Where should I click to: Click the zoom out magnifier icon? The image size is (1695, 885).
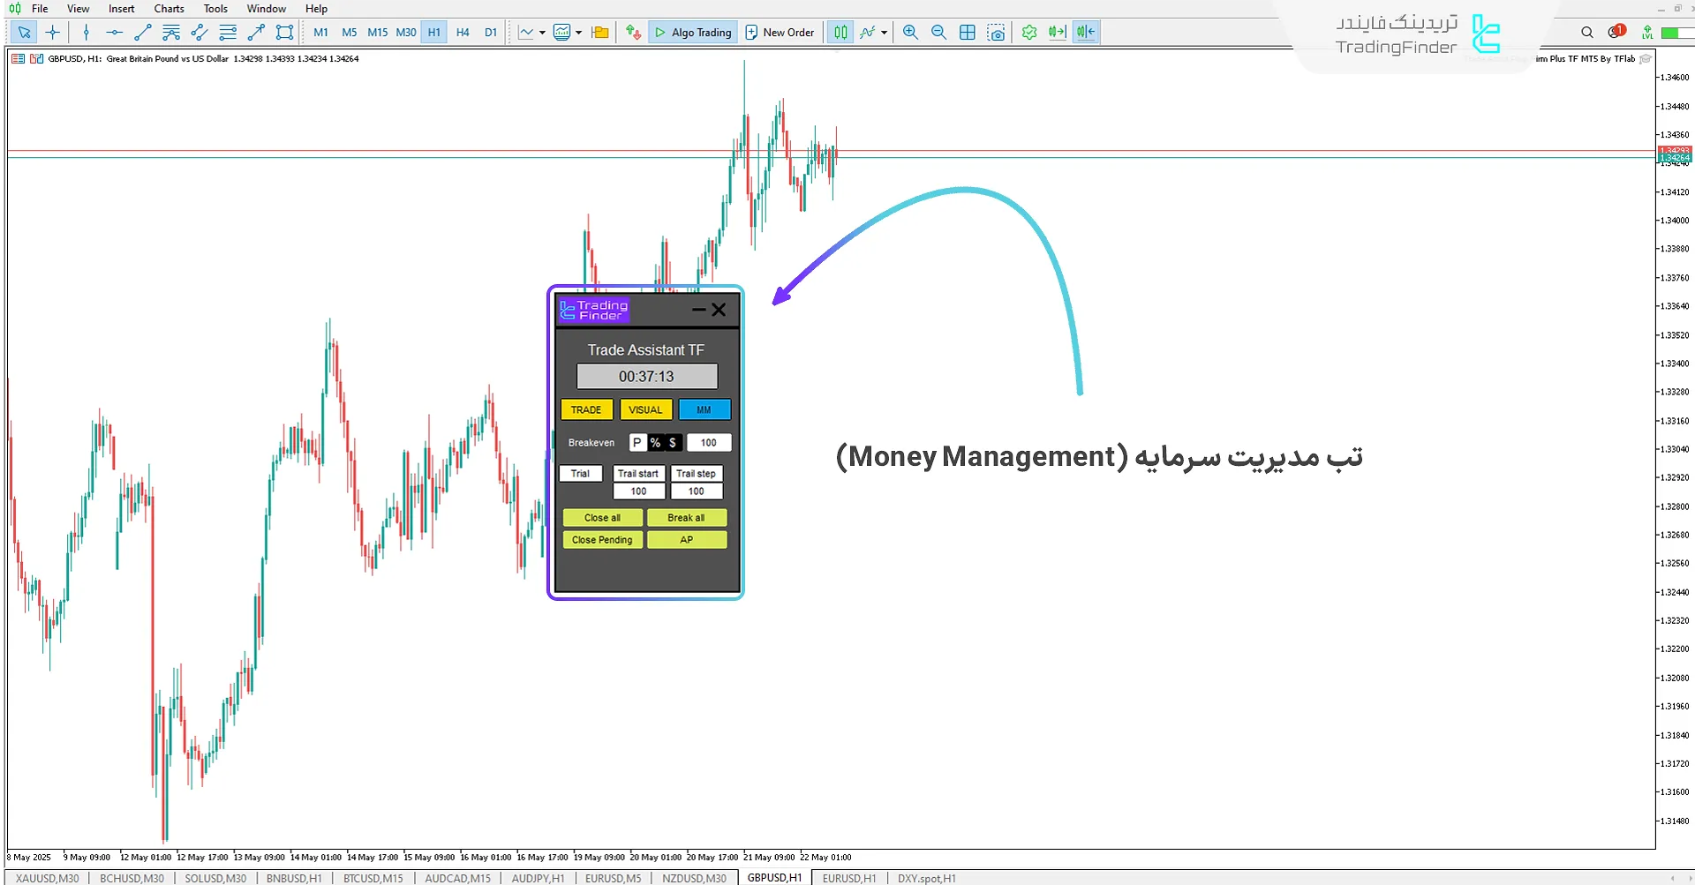[938, 33]
